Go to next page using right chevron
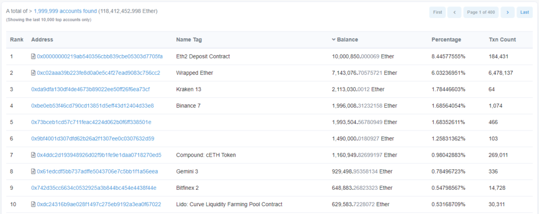The width and height of the screenshot is (539, 214). pos(507,12)
